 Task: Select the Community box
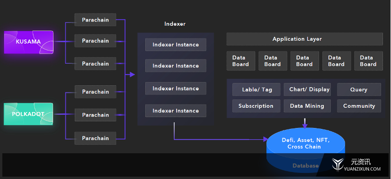359,106
